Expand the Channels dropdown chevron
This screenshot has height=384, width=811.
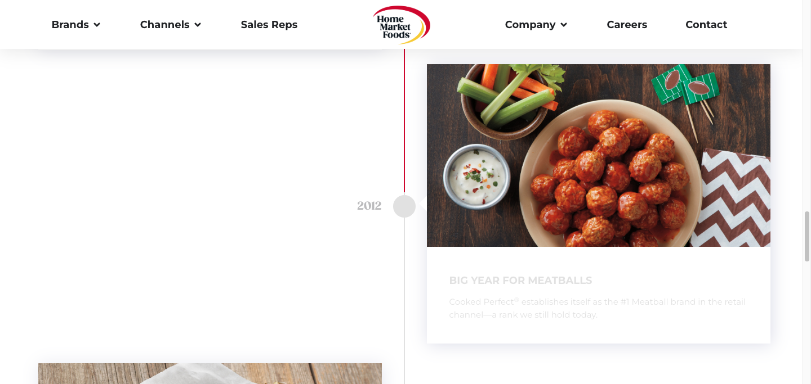pyautogui.click(x=198, y=25)
